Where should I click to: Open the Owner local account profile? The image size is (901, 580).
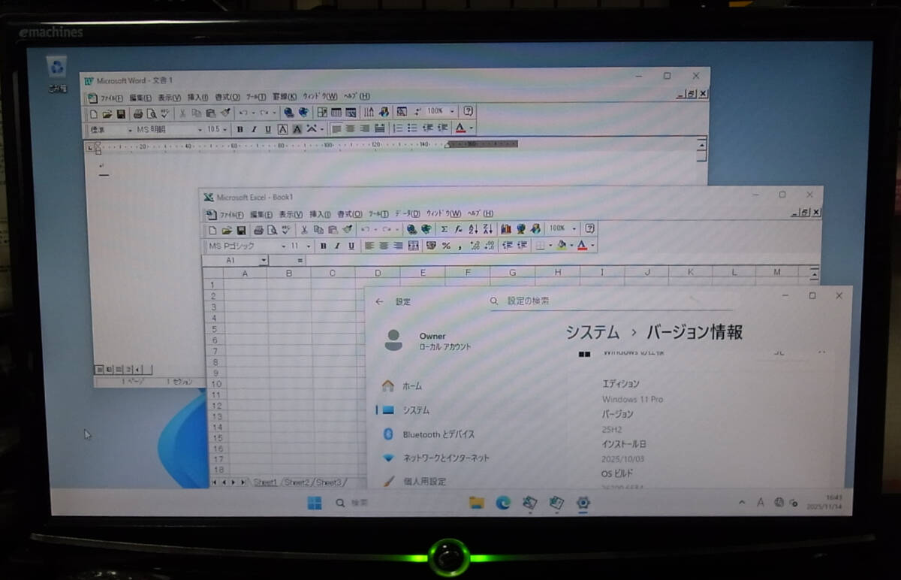[428, 340]
